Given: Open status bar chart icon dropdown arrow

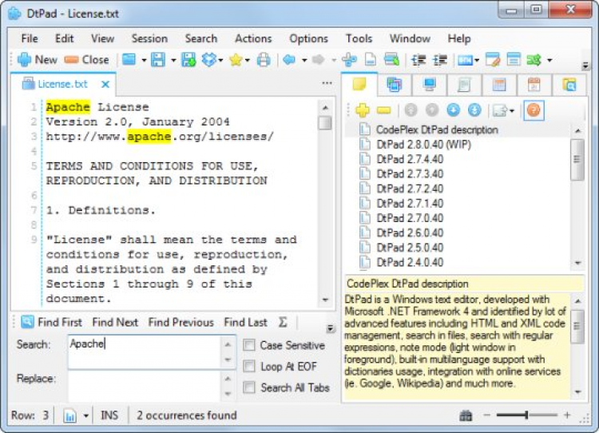Looking at the screenshot, I should pyautogui.click(x=86, y=415).
